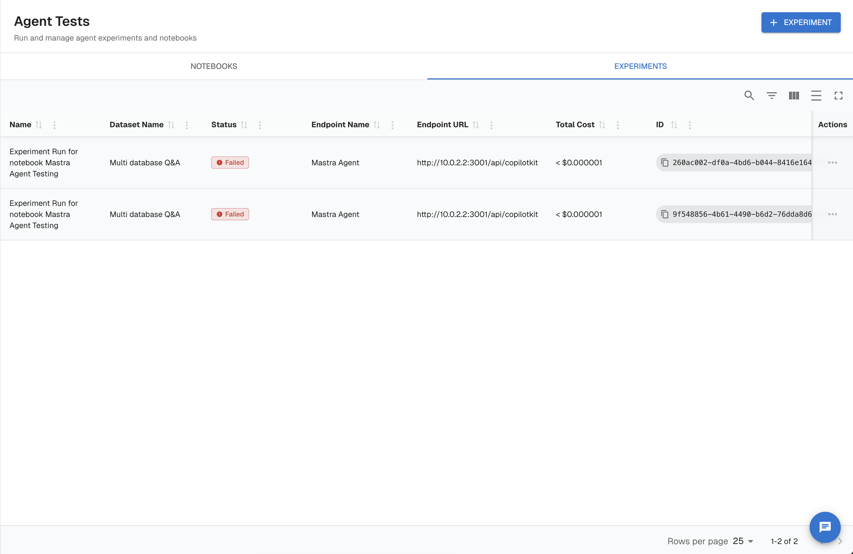This screenshot has height=554, width=853.
Task: Click the Actions column header
Action: pos(832,124)
